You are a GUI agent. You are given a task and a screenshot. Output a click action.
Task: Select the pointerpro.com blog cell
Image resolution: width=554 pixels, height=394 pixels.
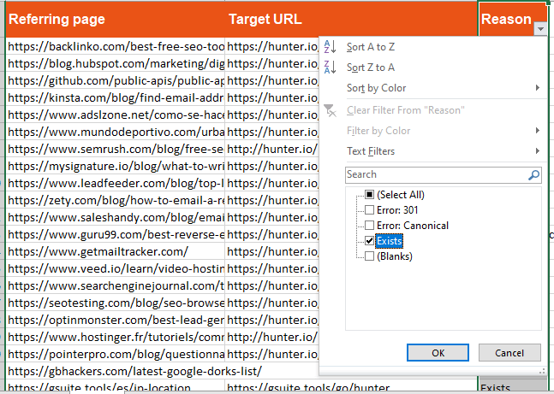click(116, 355)
